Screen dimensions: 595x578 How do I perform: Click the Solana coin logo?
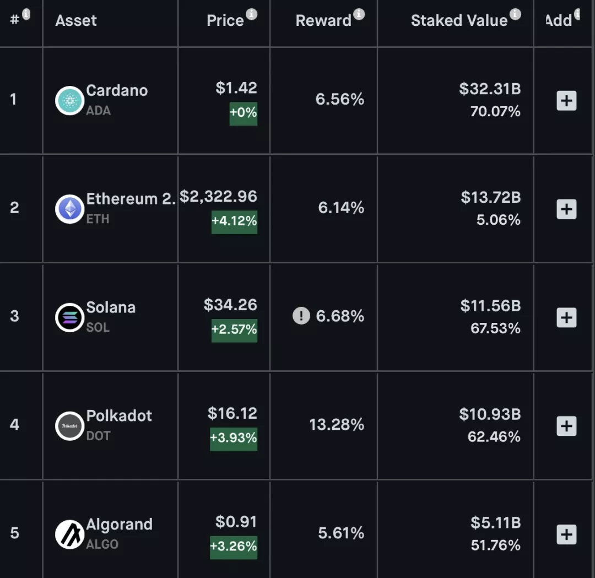(69, 318)
